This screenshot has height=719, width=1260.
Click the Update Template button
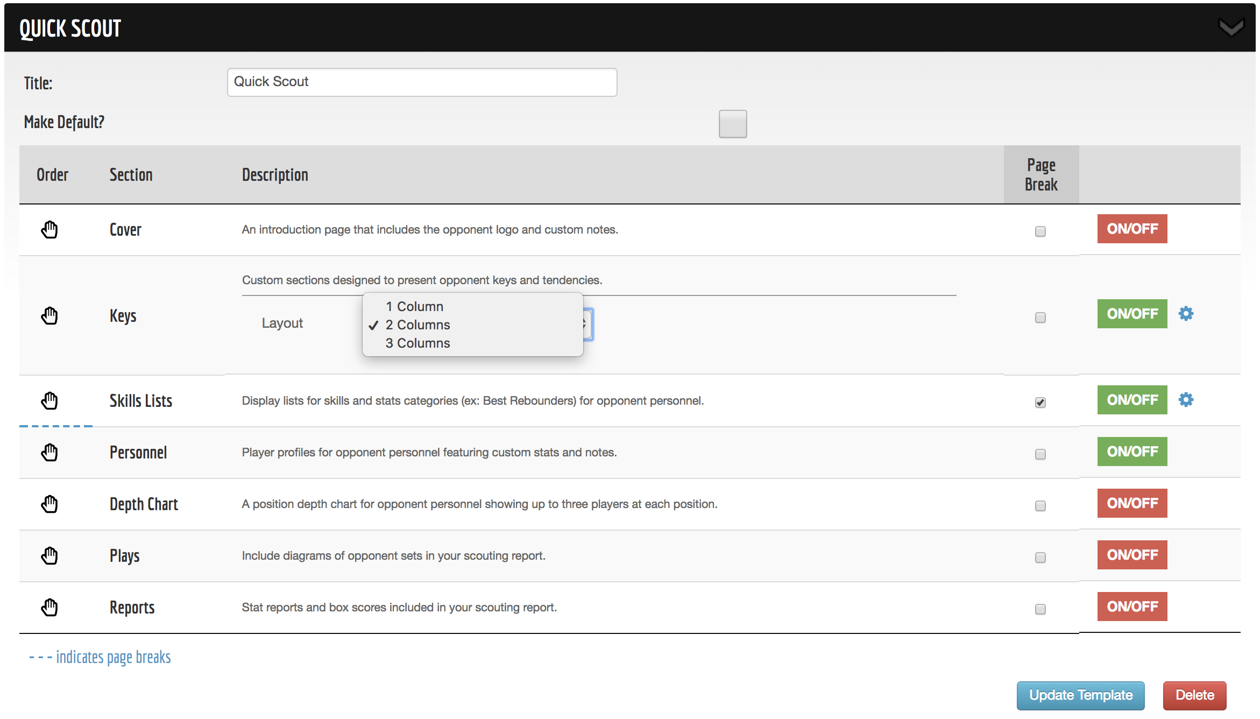pos(1080,695)
